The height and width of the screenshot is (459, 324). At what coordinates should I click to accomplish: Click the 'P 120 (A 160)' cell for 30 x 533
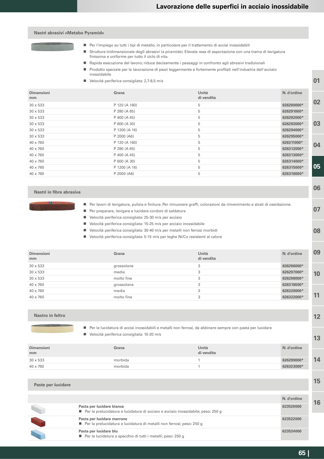click(x=125, y=105)
